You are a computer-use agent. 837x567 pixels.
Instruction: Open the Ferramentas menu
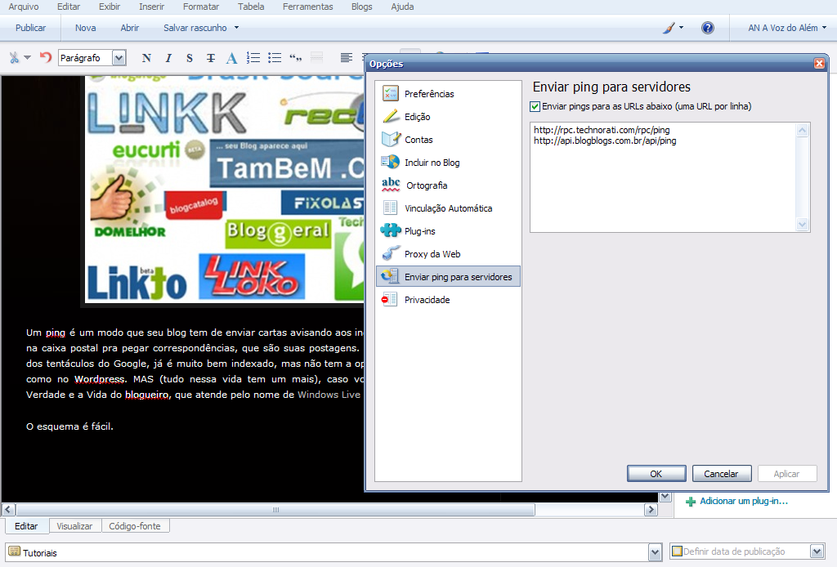point(307,7)
